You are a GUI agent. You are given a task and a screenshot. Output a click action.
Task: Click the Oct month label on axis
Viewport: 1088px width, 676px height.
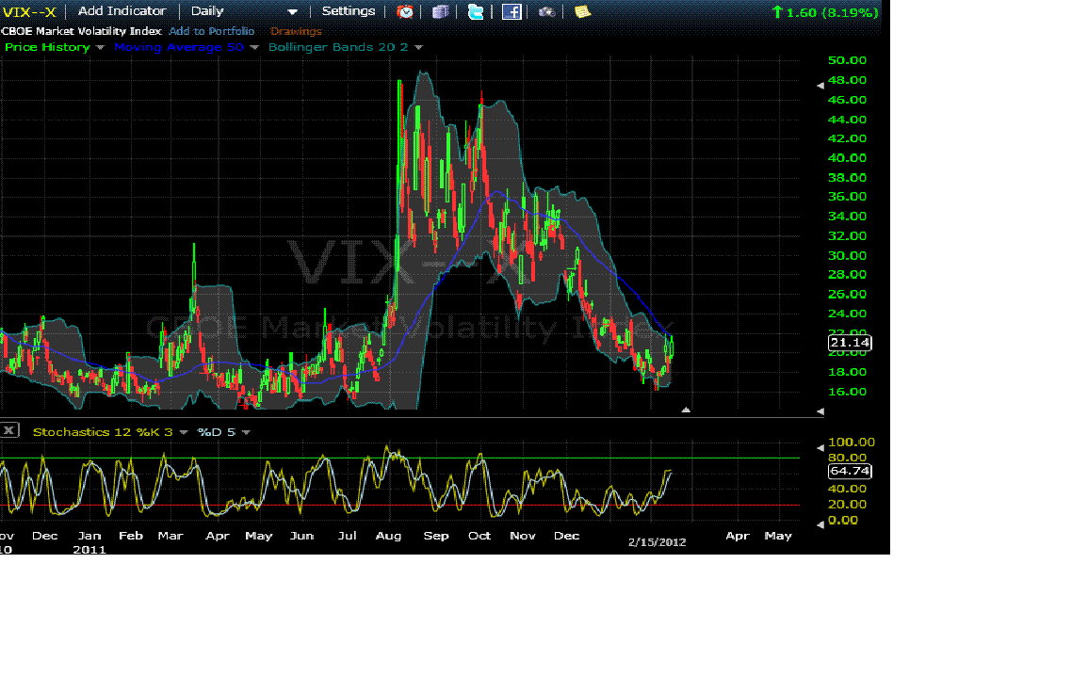479,536
